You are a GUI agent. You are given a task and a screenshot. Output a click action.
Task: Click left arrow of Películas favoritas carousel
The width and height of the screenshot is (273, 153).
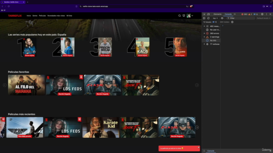(x=5, y=85)
